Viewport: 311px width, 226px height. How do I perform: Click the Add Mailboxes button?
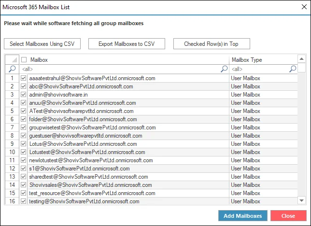point(243,216)
